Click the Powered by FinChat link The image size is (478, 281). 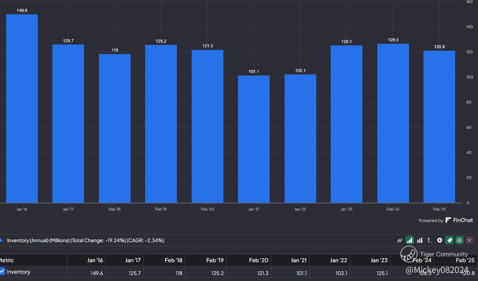coord(446,220)
